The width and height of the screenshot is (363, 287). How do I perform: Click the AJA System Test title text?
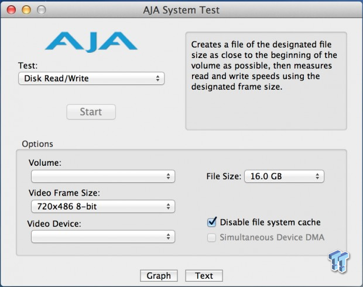point(181,10)
